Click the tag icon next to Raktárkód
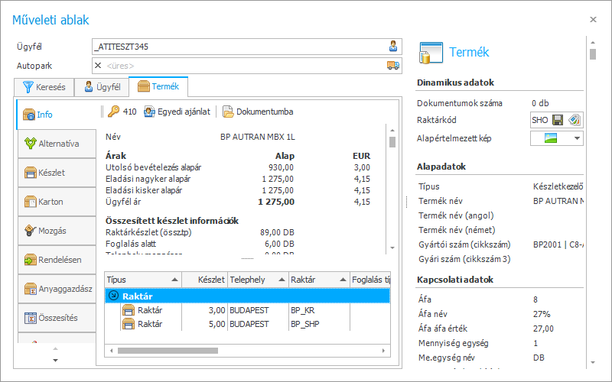 (x=574, y=120)
